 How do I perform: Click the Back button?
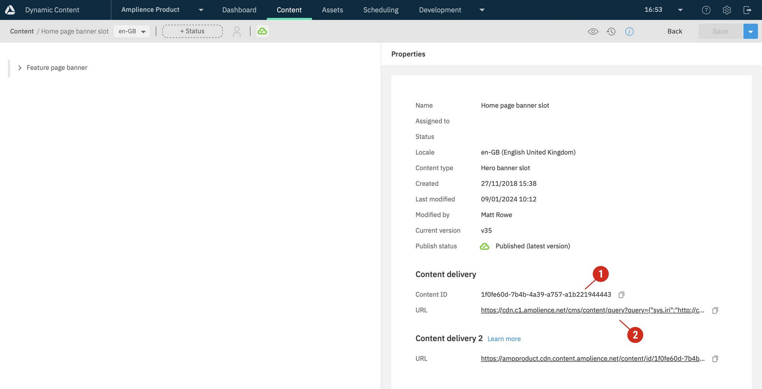coord(675,31)
